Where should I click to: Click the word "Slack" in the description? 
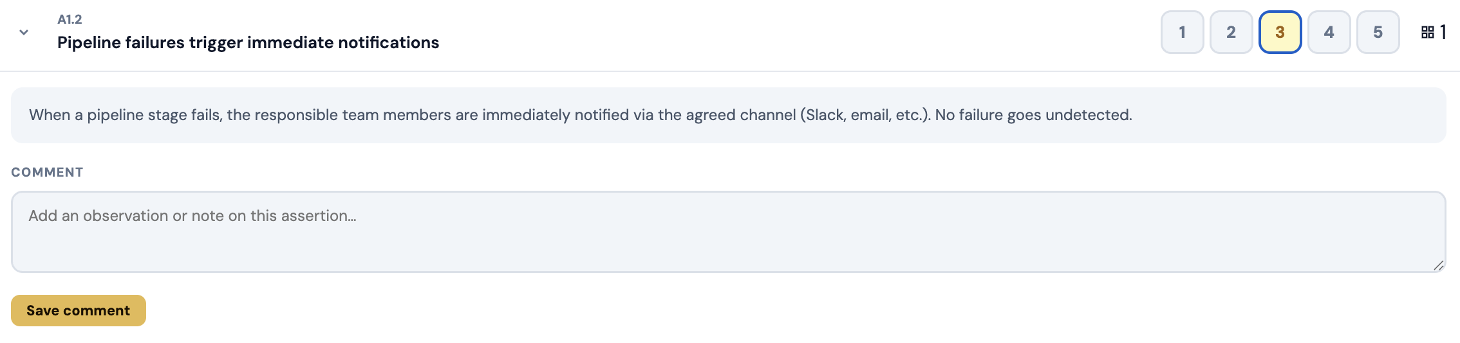coord(824,115)
